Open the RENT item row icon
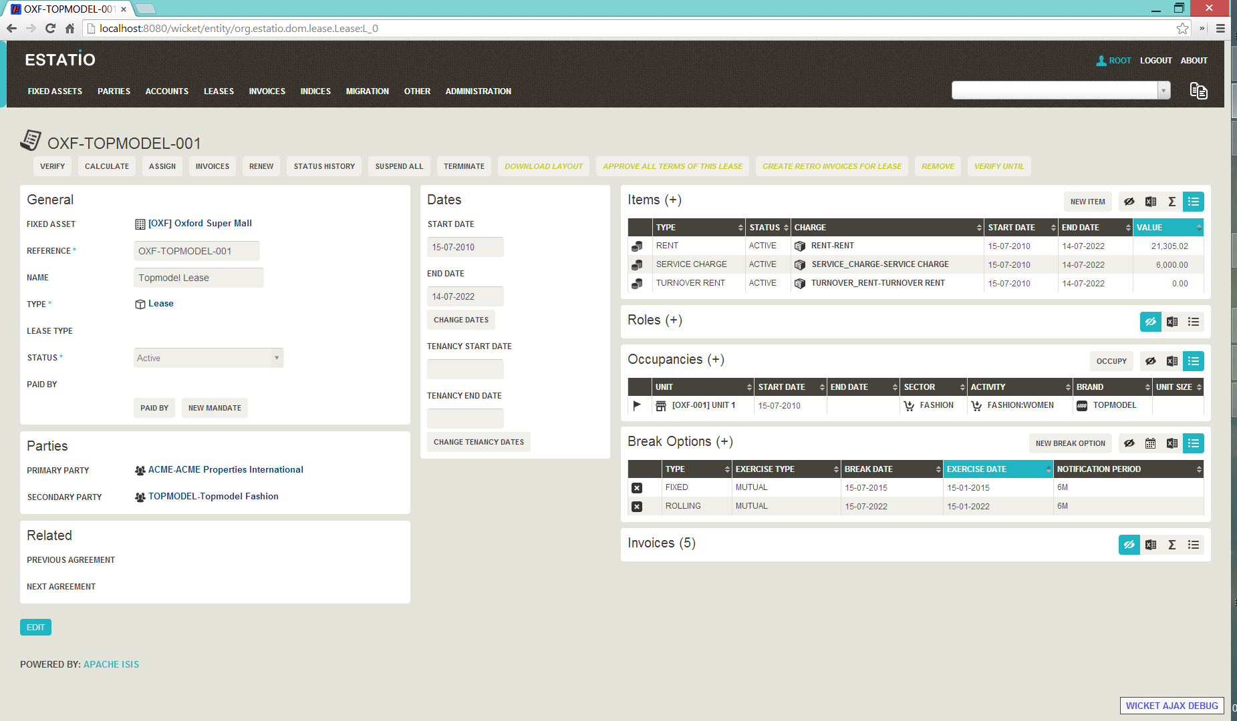 coord(637,246)
